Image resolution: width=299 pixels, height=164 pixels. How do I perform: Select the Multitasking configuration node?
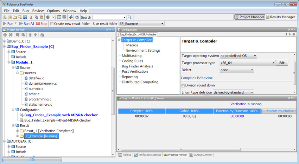(132, 55)
